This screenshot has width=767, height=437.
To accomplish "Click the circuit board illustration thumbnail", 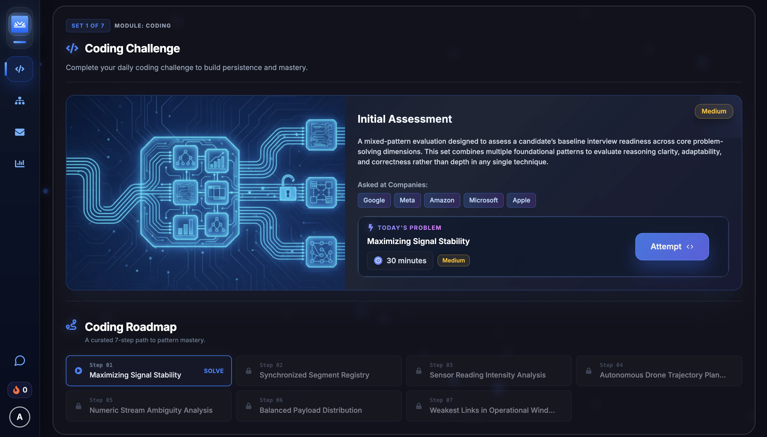I will point(205,193).
